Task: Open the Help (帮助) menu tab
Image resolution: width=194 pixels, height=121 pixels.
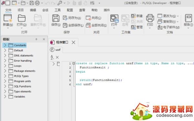Action: point(94,10)
